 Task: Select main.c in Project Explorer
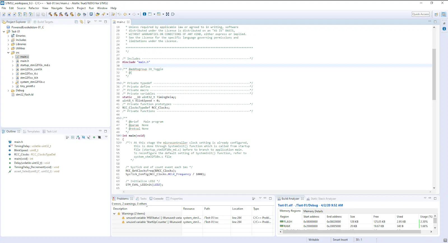point(24,57)
